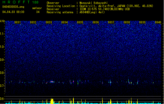Click the 0836 time marker
The height and width of the screenshot is (104, 164).
96,22
